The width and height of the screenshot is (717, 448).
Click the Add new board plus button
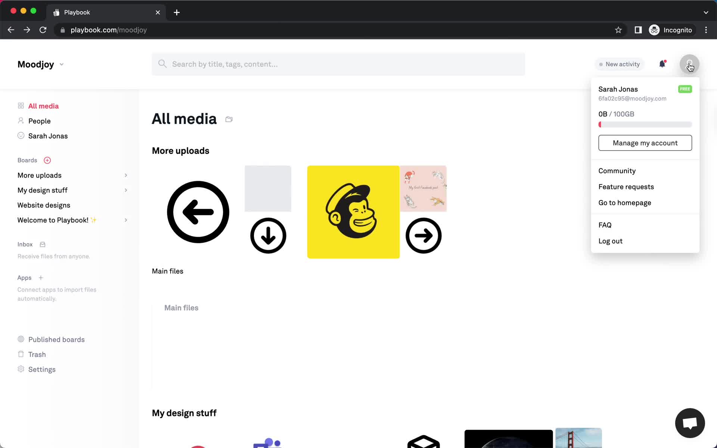pyautogui.click(x=47, y=159)
